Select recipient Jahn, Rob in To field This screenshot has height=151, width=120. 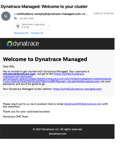[28, 18]
